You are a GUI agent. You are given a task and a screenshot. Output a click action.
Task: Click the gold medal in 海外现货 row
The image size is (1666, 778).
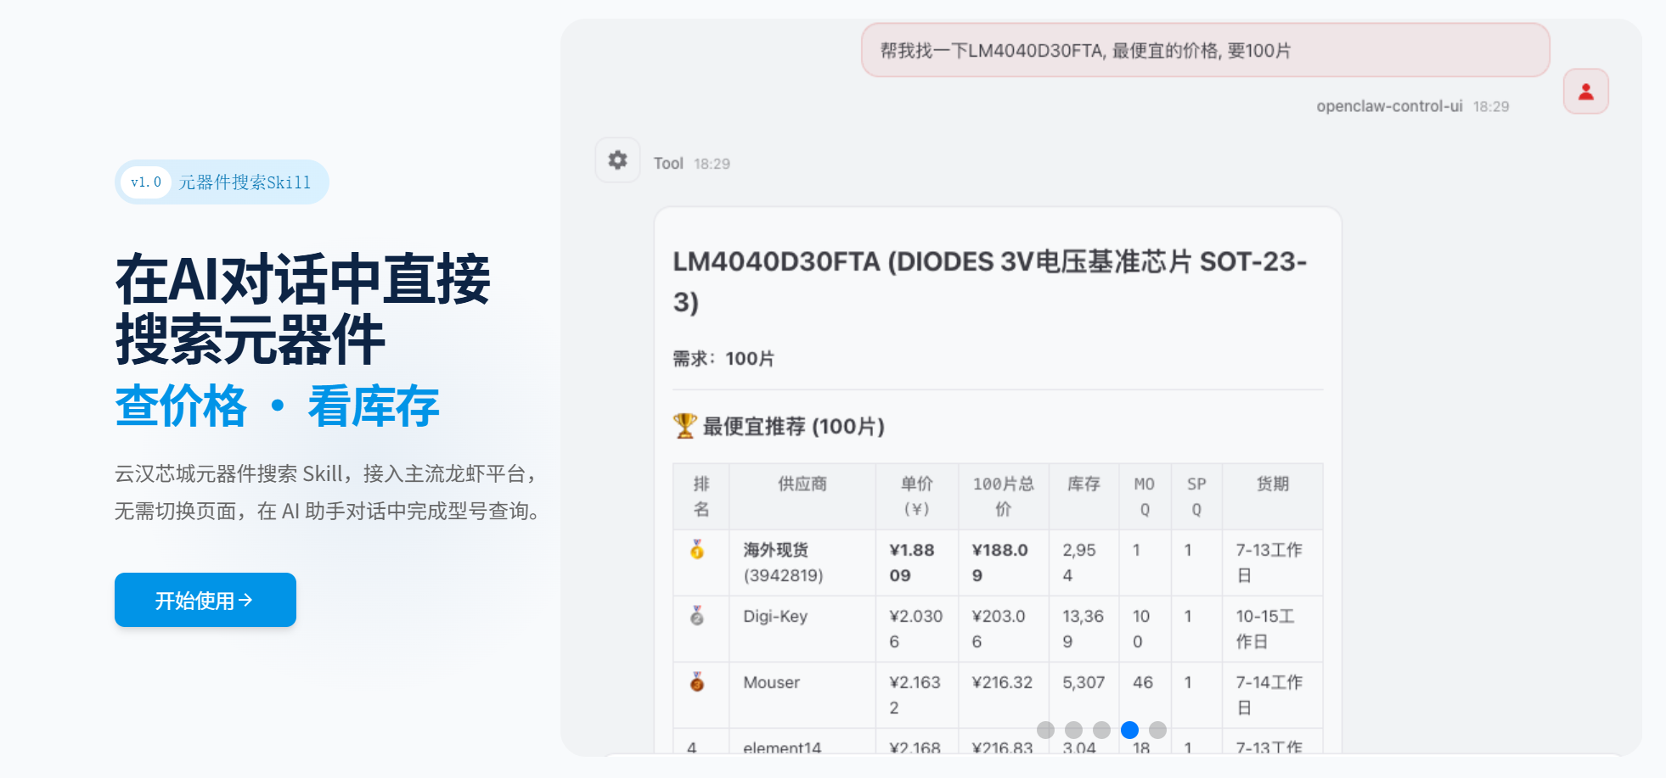(x=697, y=550)
